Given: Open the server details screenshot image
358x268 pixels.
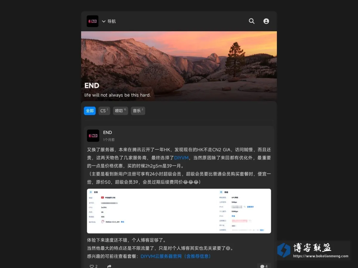Looking at the screenshot, I should (179, 211).
